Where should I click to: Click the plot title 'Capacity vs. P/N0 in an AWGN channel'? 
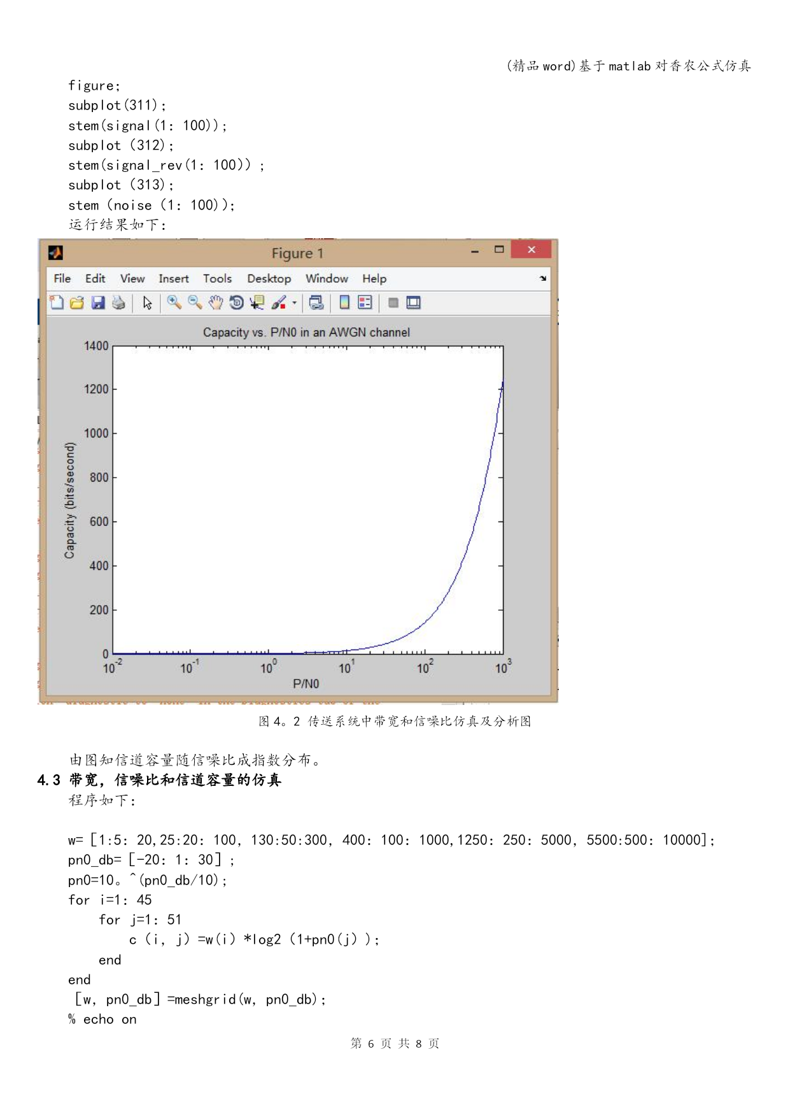pos(306,332)
